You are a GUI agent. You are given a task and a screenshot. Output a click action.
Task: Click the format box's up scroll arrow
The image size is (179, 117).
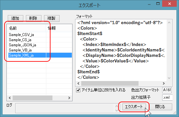tap(169, 22)
